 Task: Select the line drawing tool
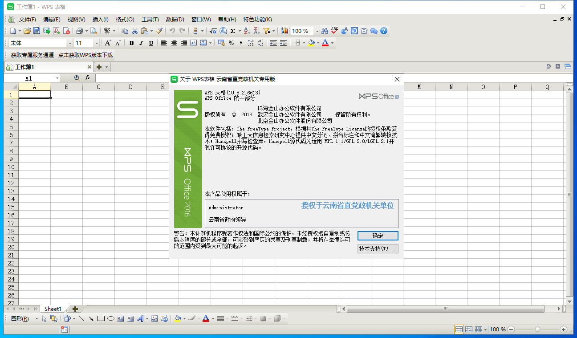click(x=81, y=318)
